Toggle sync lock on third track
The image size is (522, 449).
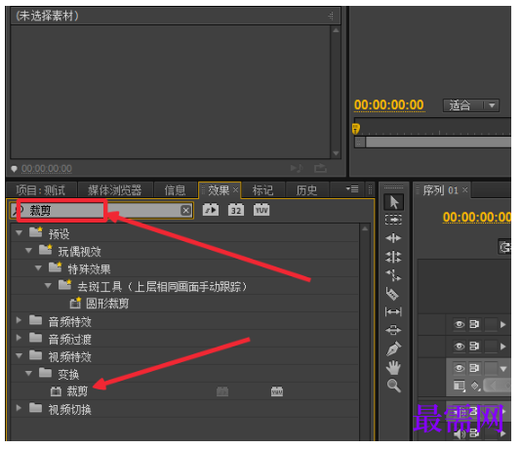coord(474,368)
